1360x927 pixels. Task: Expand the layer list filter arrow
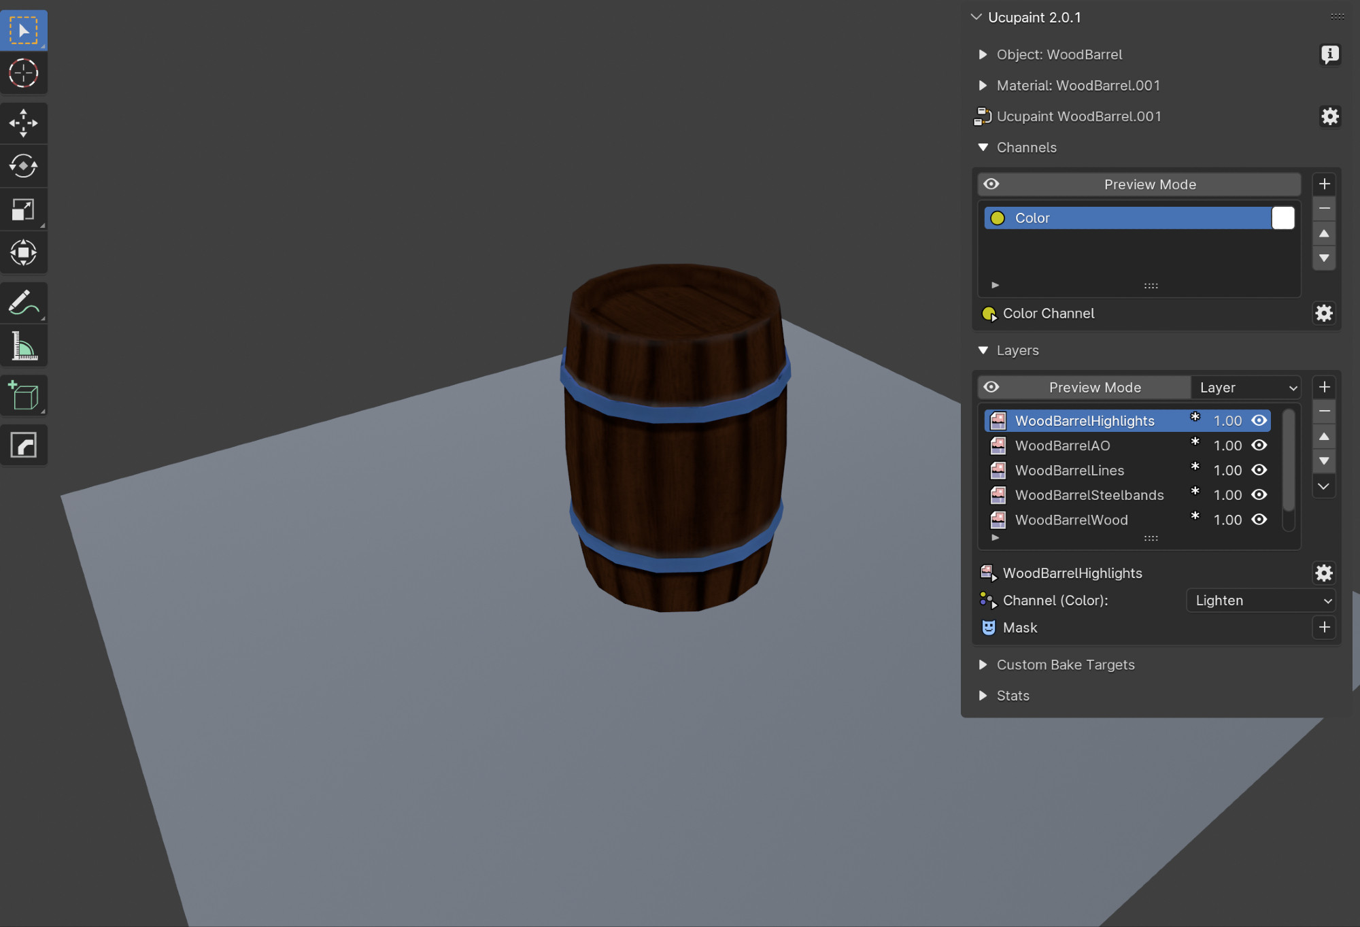click(995, 537)
